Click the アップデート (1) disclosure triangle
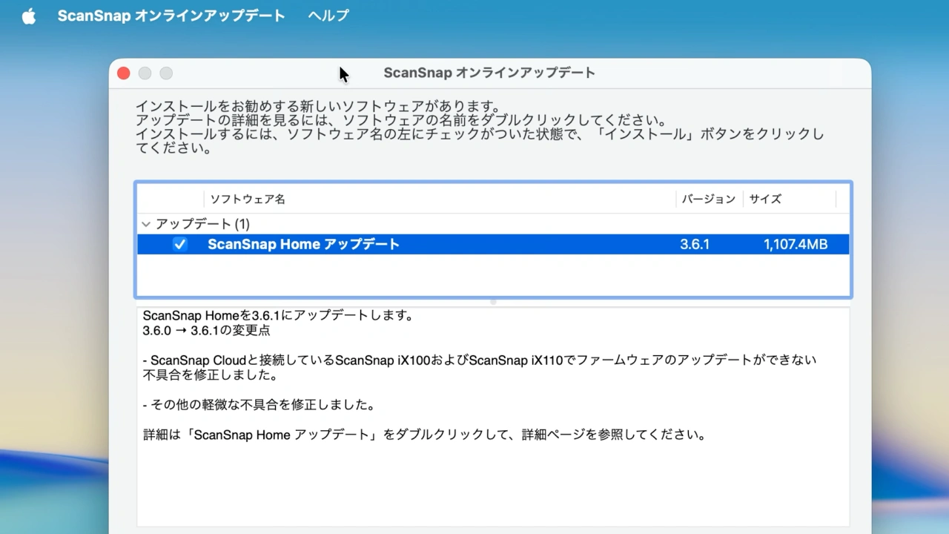The width and height of the screenshot is (949, 534). [x=145, y=224]
